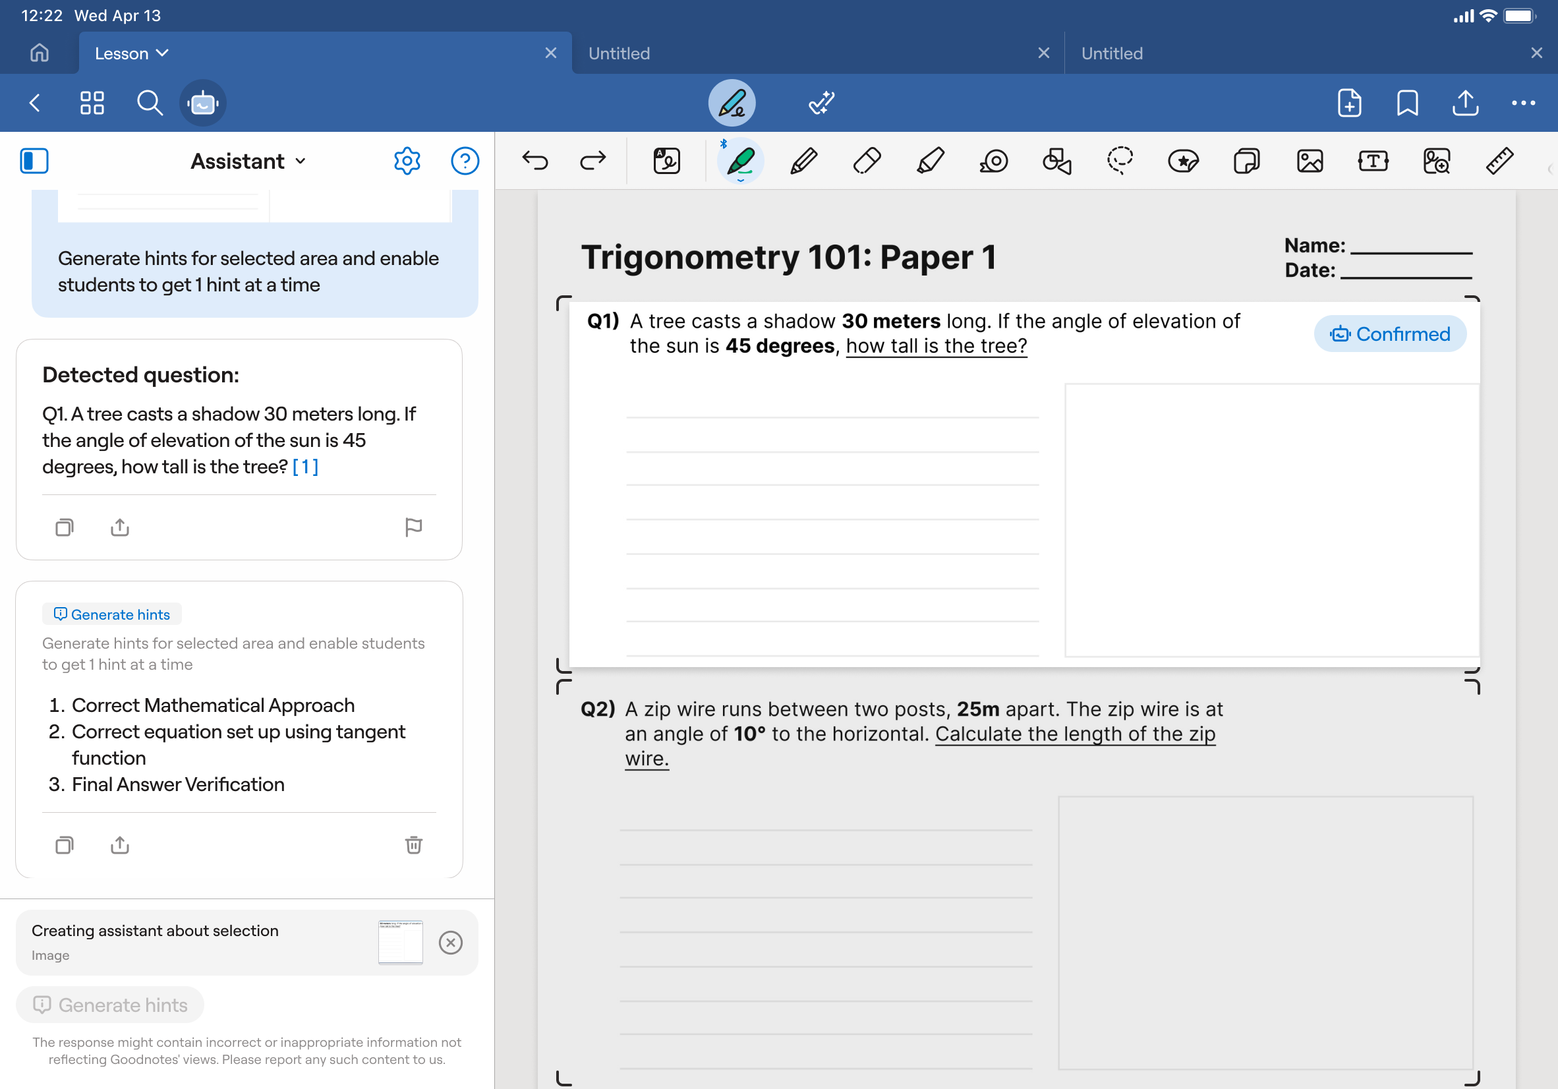Toggle pen writing mode button
1558x1089 pixels.
tap(732, 103)
